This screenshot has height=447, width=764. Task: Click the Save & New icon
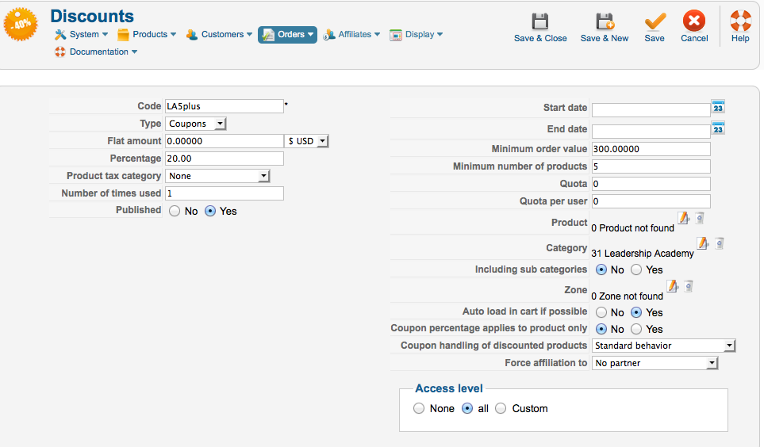(x=605, y=21)
